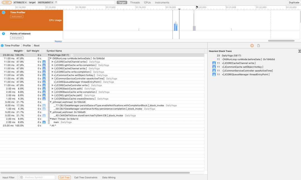Expand -[JCOREBasicCache createDirectory:] disclosure triangle

click(52, 99)
